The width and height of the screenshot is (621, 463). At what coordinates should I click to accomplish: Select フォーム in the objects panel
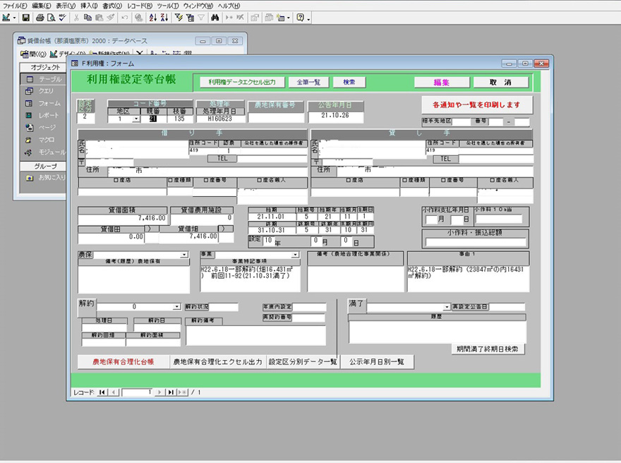coord(49,103)
